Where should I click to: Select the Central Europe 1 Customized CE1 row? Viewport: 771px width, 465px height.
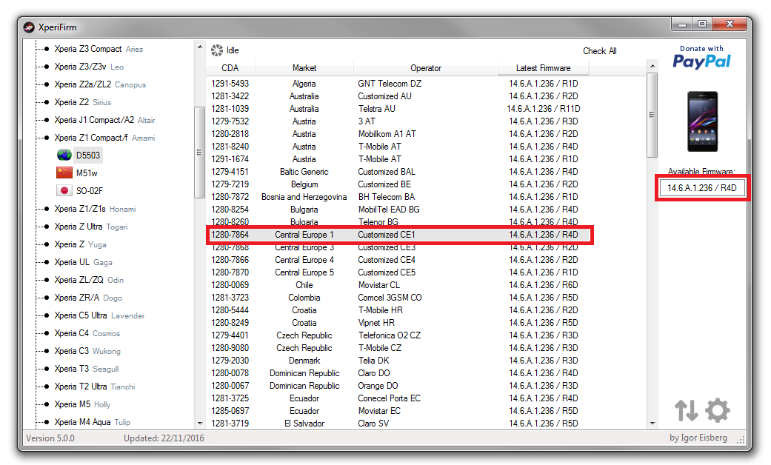(400, 235)
